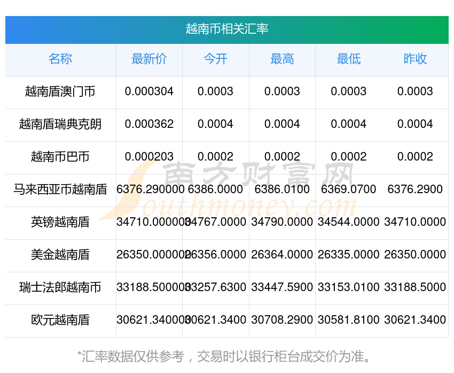Click the 马来西亚币越南盾 currency pair
The height and width of the screenshot is (373, 454).
pos(60,189)
